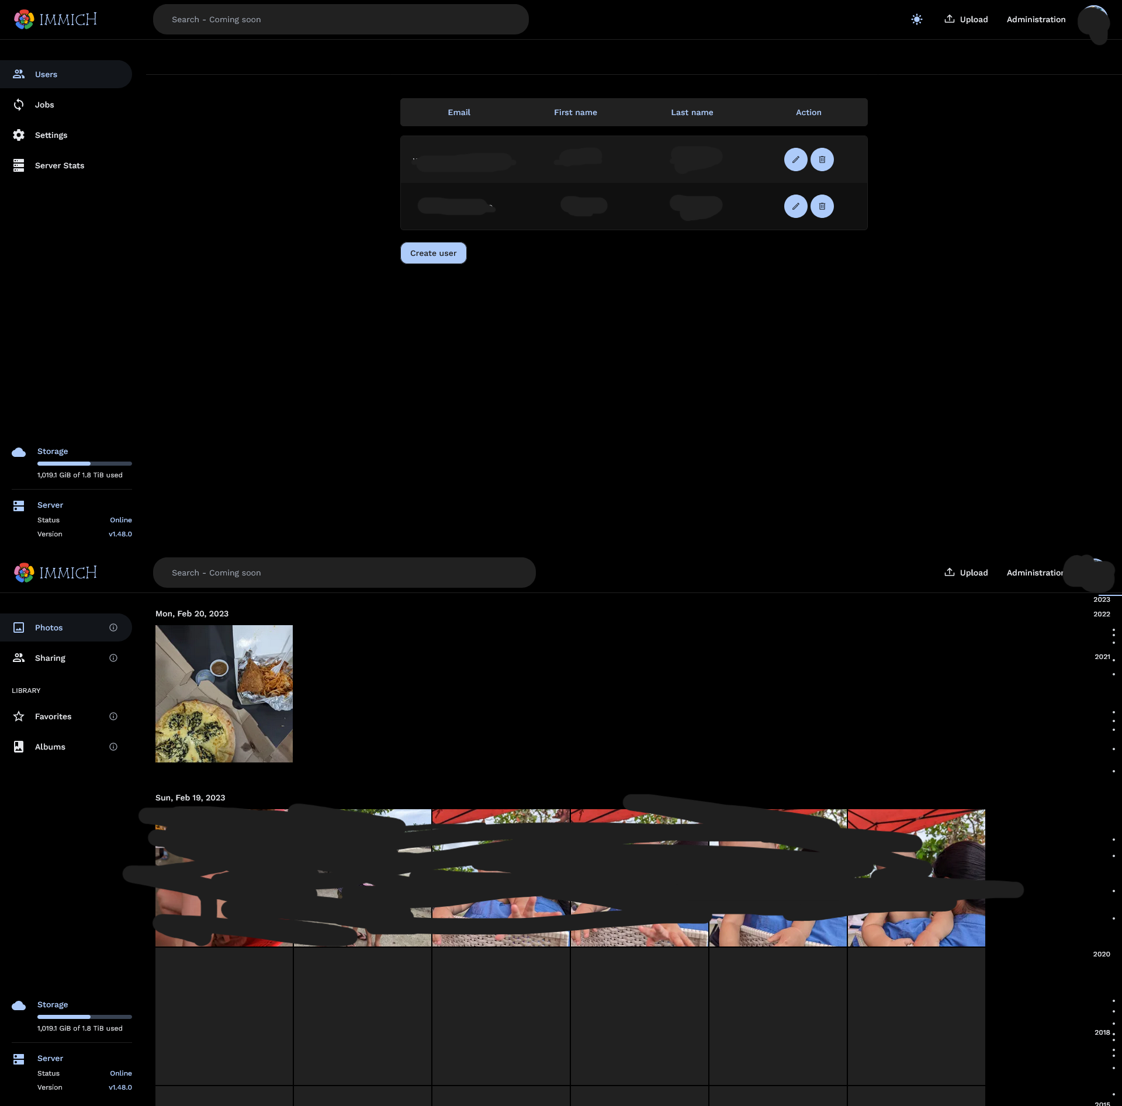Open the Feb 20, 2023 pizza photo
1122x1106 pixels.
(224, 694)
